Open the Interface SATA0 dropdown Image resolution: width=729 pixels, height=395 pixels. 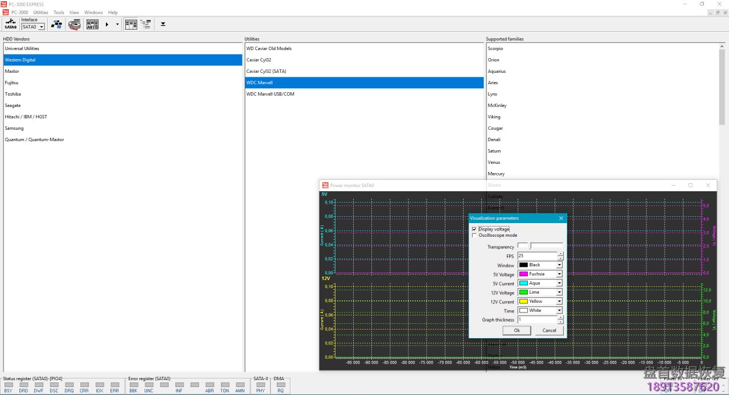tap(42, 26)
